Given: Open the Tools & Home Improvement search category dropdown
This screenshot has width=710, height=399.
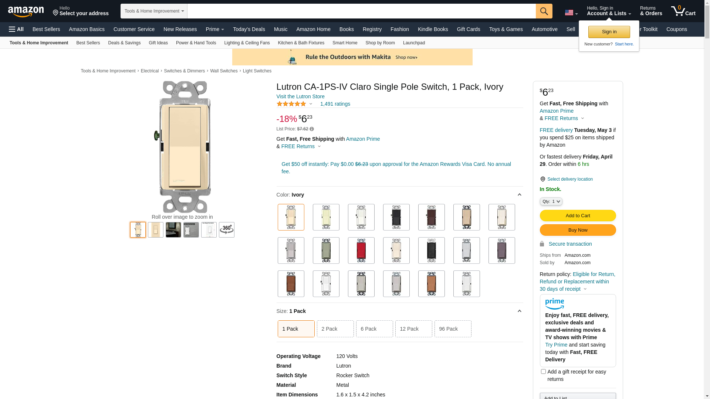Looking at the screenshot, I should click(154, 11).
